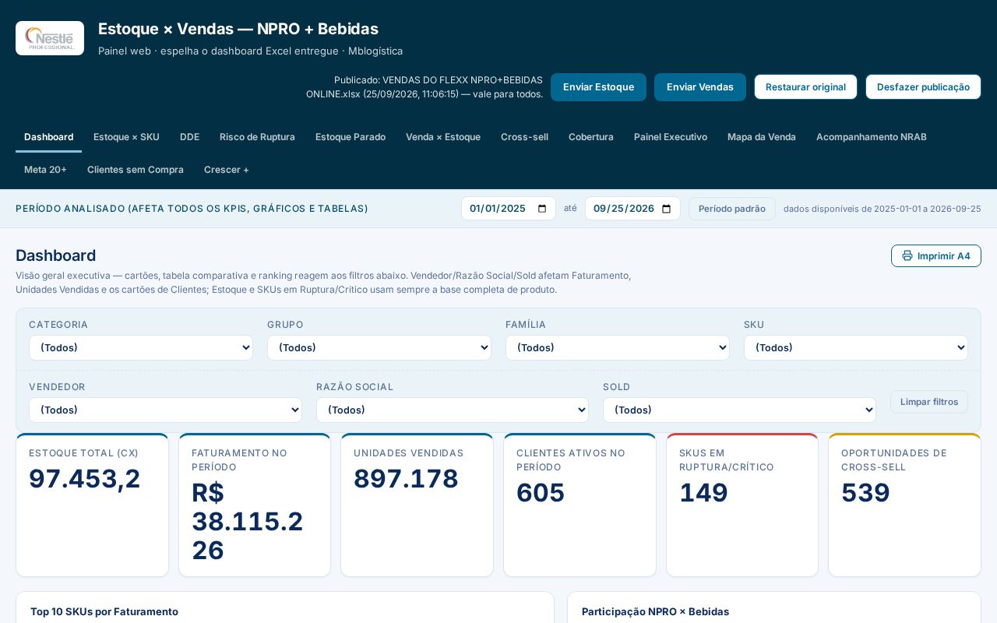Select the Acompanhamento NRAB tab
Image resolution: width=997 pixels, height=623 pixels.
(872, 137)
